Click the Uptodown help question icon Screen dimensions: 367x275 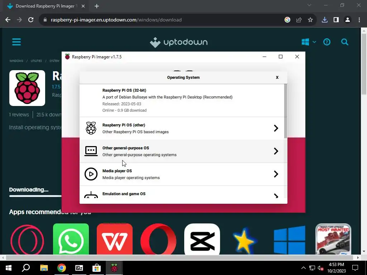coord(327,42)
